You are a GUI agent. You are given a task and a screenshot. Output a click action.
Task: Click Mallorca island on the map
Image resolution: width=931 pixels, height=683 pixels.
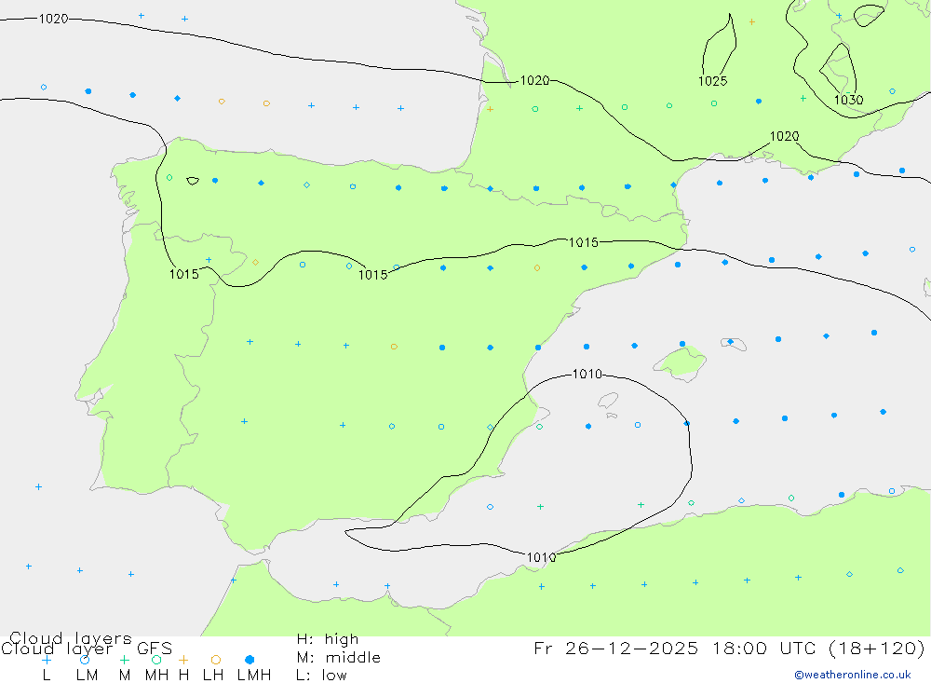681,362
